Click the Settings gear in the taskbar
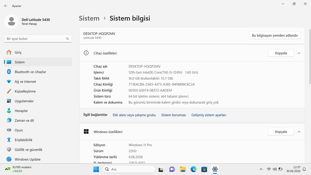 [x=215, y=169]
